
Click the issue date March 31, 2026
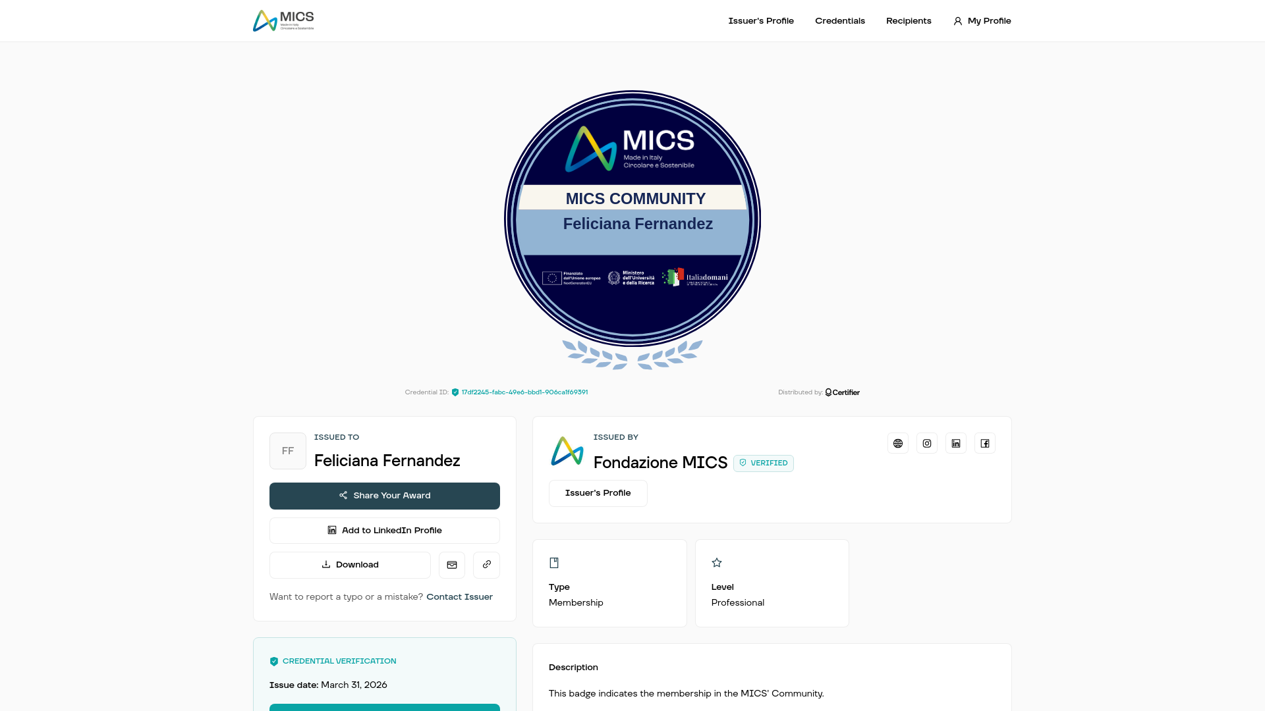tap(354, 685)
